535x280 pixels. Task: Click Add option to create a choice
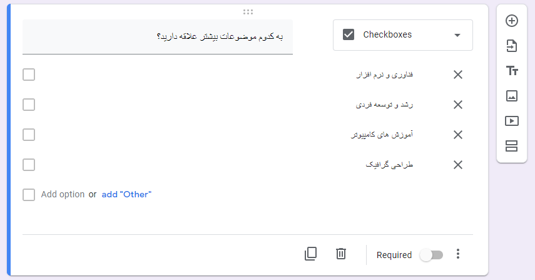[63, 194]
